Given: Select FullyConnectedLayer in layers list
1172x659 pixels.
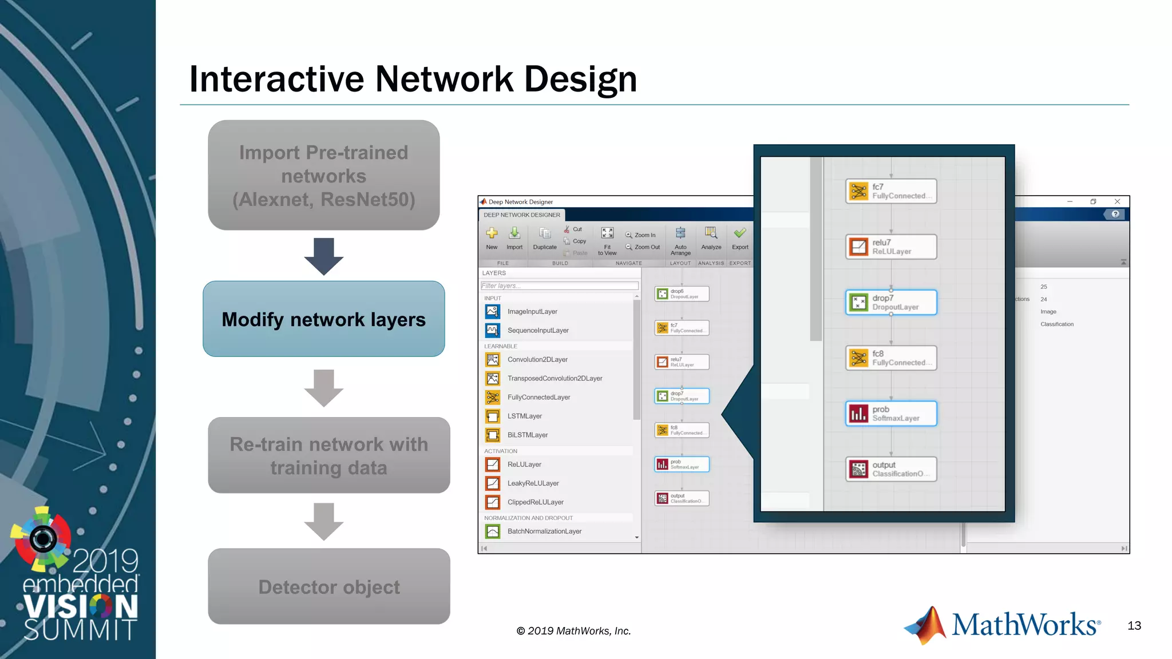Looking at the screenshot, I should tap(539, 398).
